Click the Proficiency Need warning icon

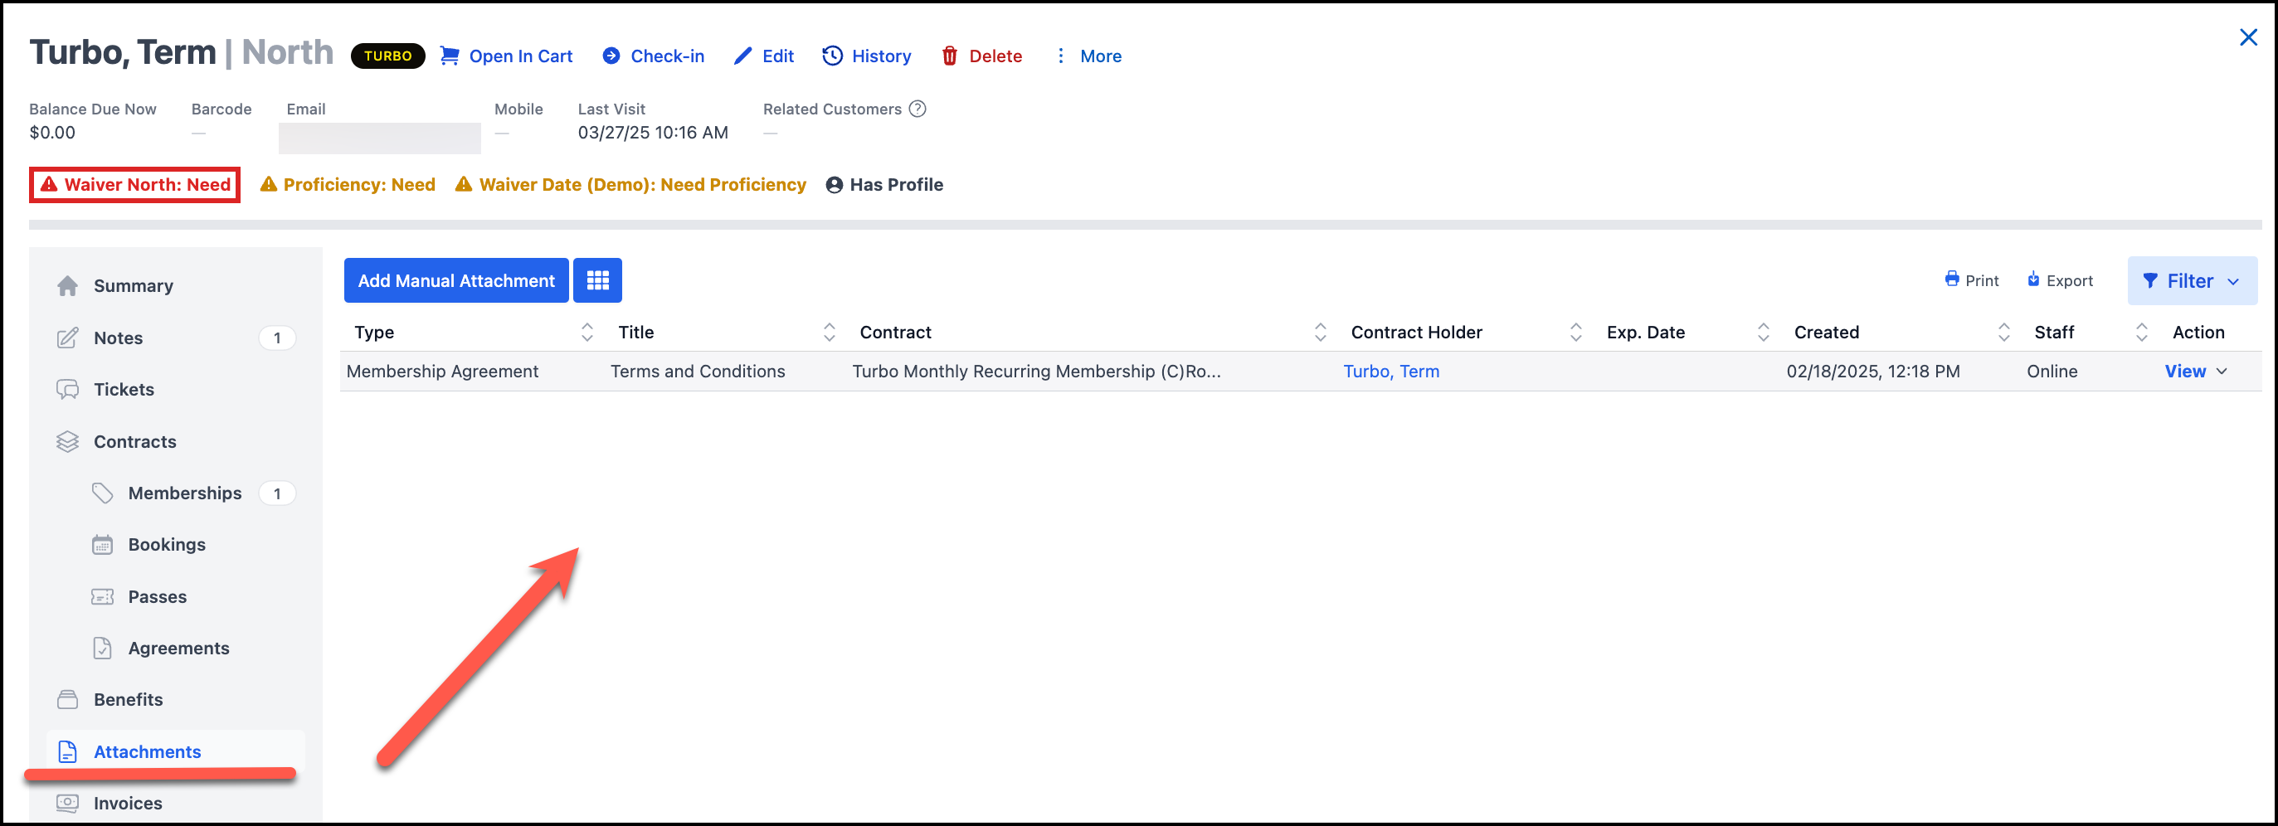[269, 184]
